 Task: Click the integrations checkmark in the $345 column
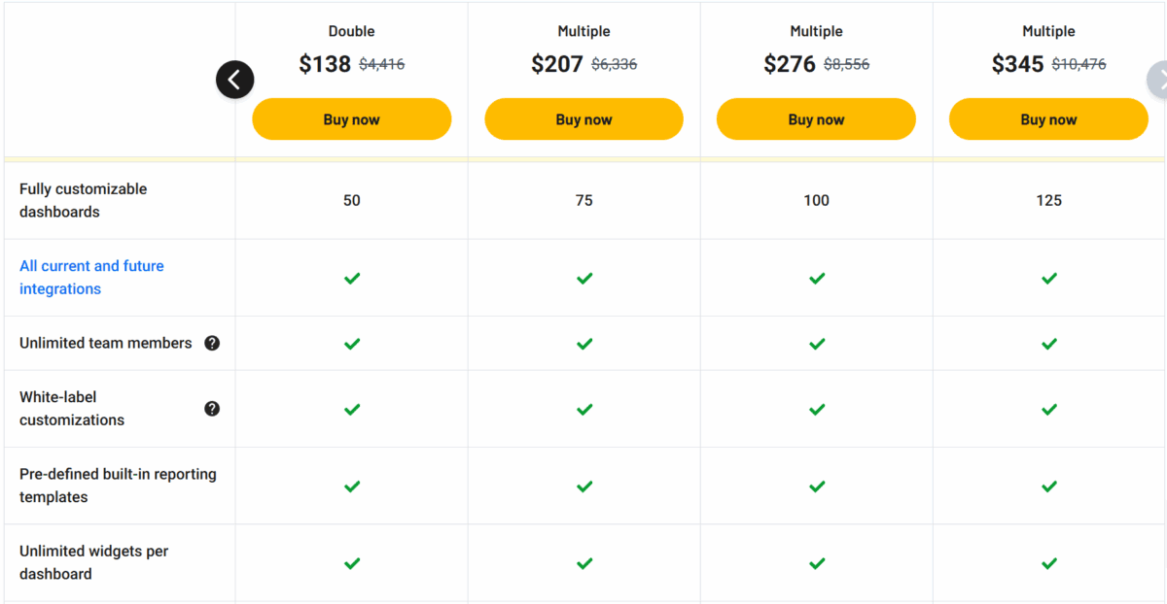click(x=1048, y=278)
